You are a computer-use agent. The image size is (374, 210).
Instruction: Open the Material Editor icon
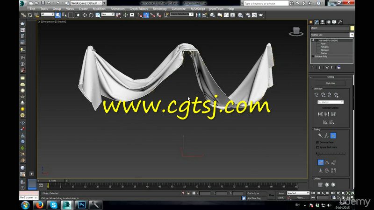(240, 15)
